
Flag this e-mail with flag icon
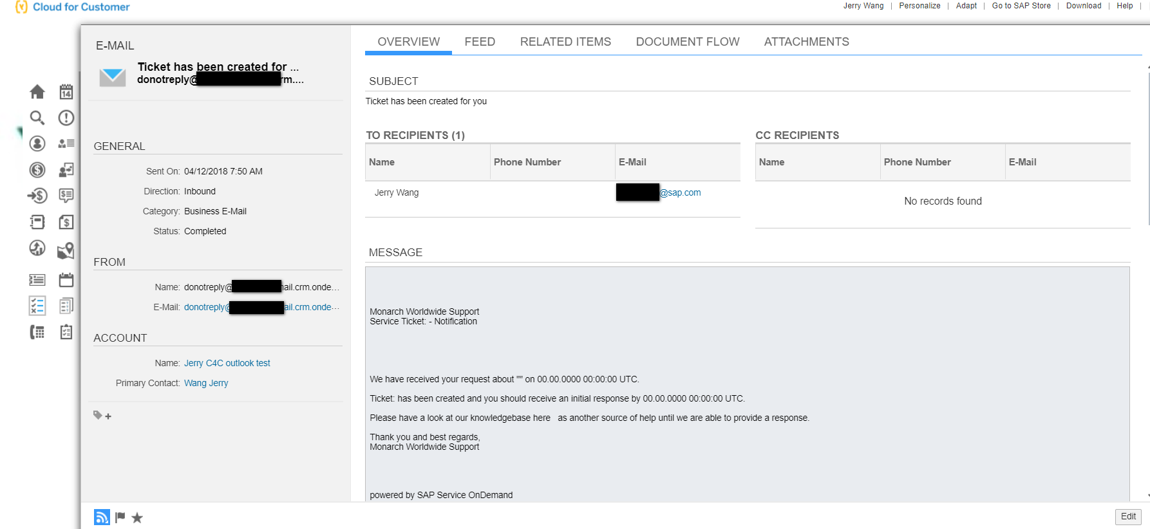coord(120,517)
